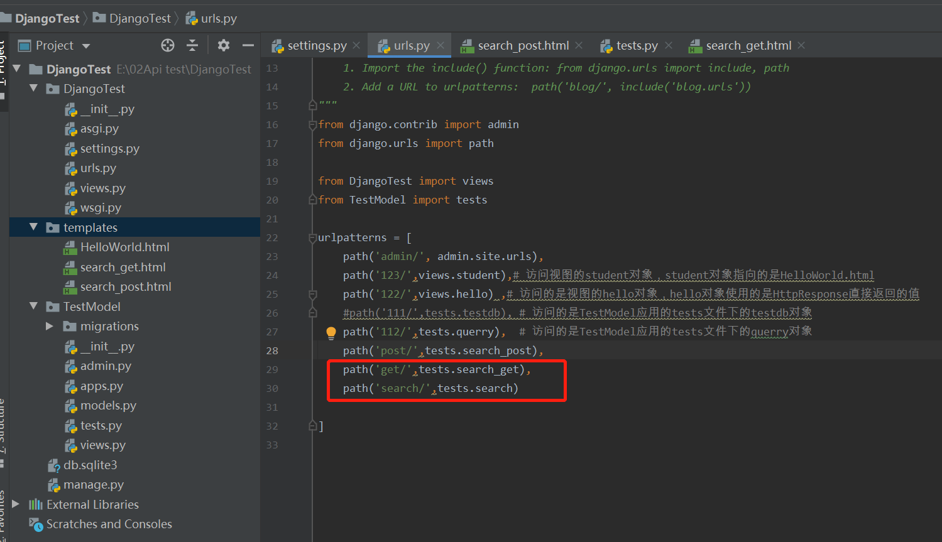The image size is (942, 542).
Task: Click urls.py breadcrumb
Action: coord(211,18)
